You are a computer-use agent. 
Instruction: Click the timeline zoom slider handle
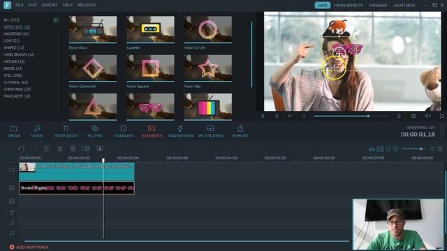(421, 149)
